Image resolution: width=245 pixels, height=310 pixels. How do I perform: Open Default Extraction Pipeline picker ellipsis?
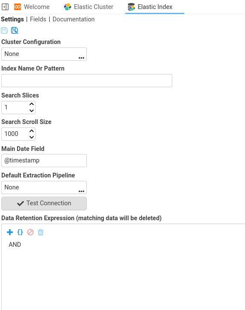(x=82, y=191)
